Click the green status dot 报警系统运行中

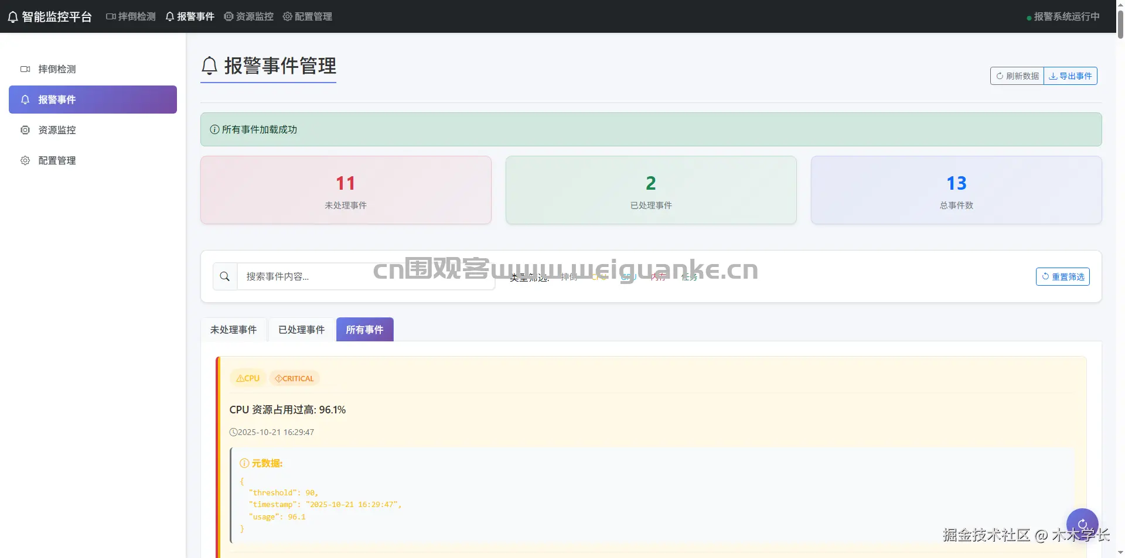tap(1029, 18)
